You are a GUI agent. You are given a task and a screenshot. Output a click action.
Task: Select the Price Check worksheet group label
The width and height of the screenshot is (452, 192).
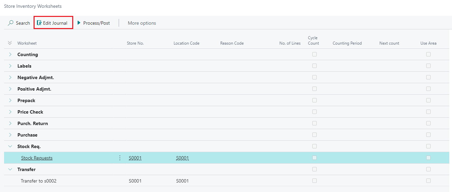[30, 112]
